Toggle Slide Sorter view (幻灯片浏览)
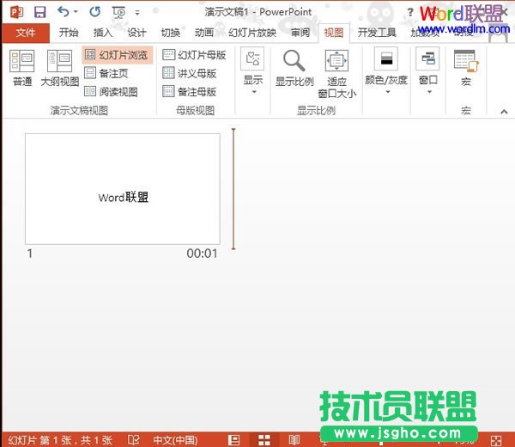The height and width of the screenshot is (447, 515). [x=117, y=55]
